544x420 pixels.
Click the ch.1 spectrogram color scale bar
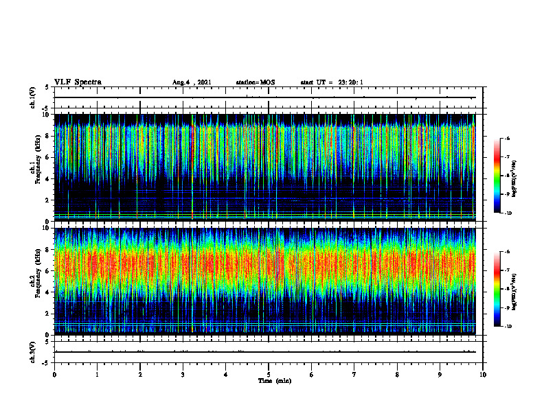[497, 176]
